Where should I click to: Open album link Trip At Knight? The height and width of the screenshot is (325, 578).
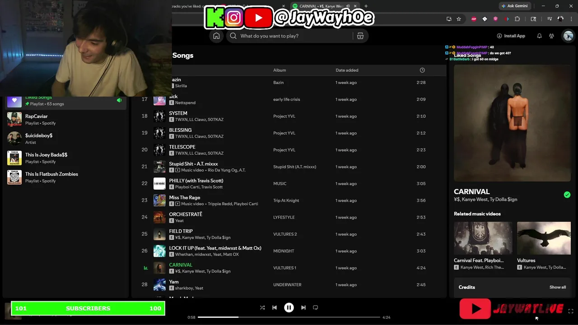point(286,200)
